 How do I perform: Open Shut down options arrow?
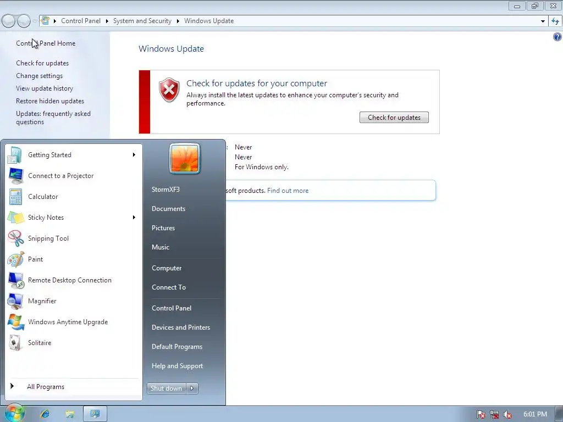[x=192, y=388]
